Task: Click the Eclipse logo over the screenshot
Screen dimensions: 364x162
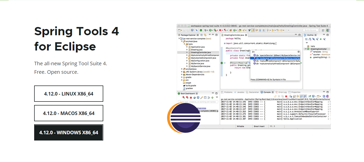Action: pos(184,118)
